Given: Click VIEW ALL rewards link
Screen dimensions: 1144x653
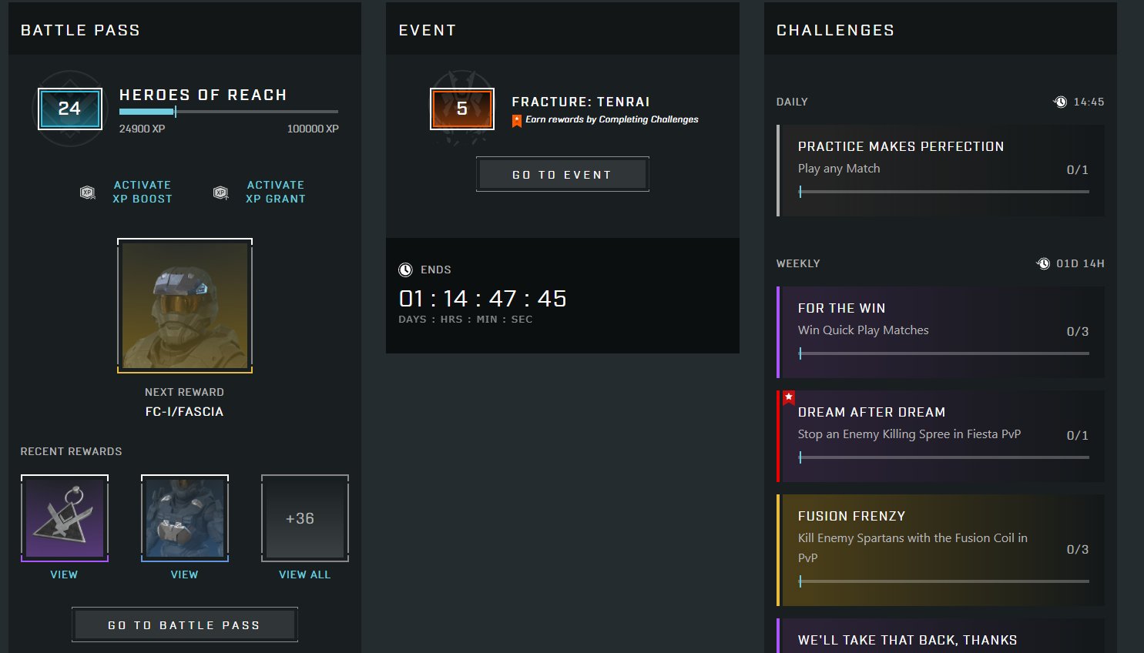Looking at the screenshot, I should coord(305,574).
